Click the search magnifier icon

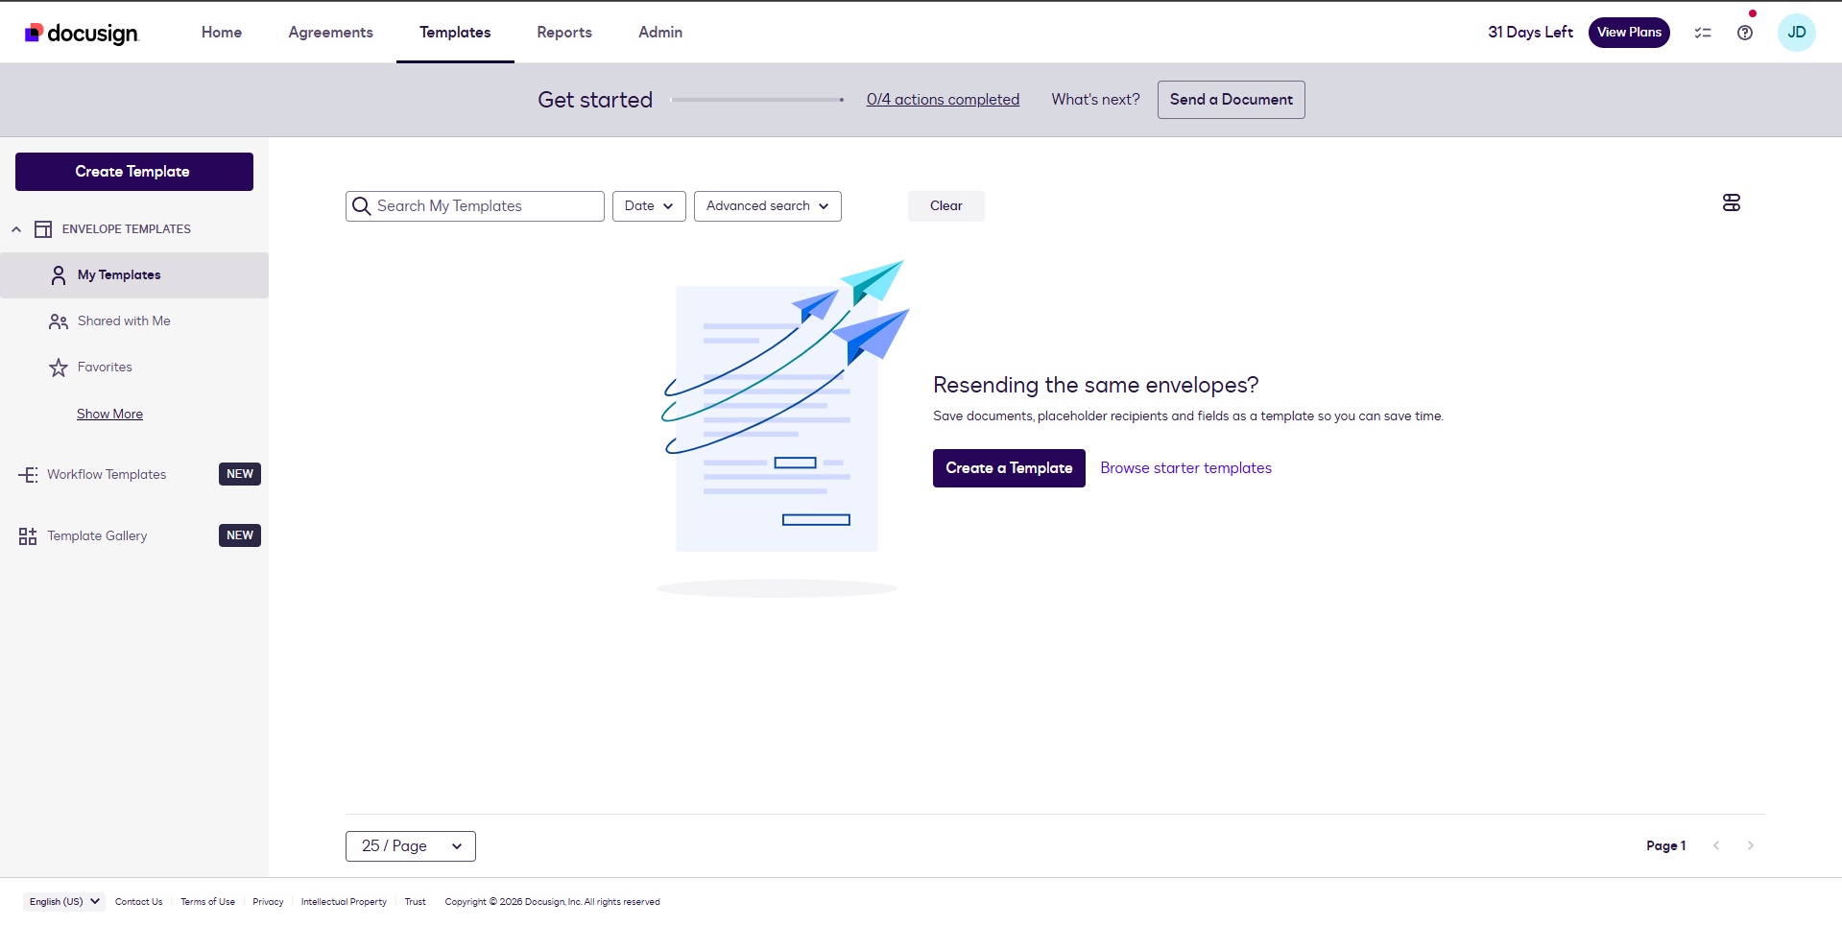(x=362, y=206)
